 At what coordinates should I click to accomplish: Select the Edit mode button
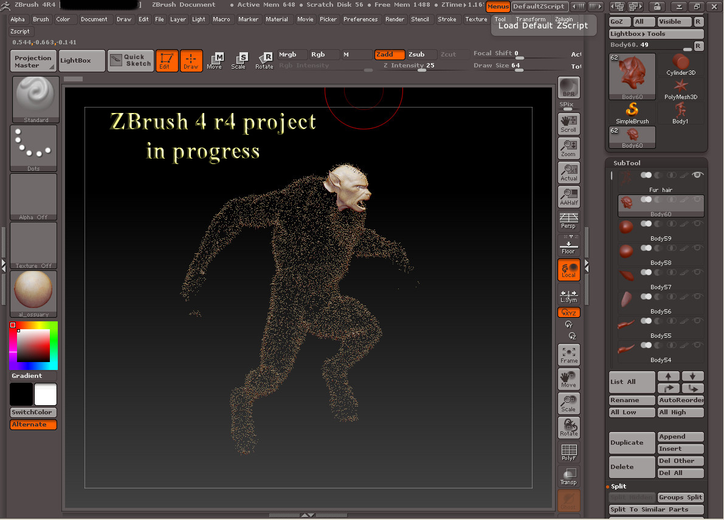(x=167, y=60)
